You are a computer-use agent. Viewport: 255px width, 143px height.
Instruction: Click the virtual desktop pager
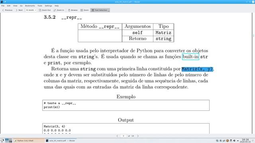[8, 140]
